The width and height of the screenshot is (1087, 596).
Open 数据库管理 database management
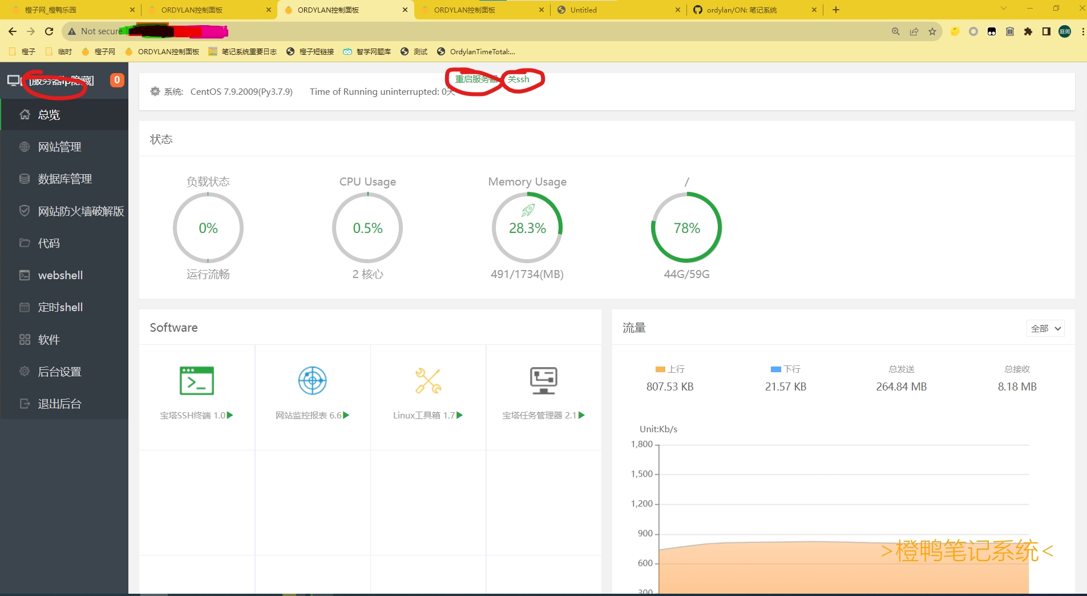(x=64, y=179)
